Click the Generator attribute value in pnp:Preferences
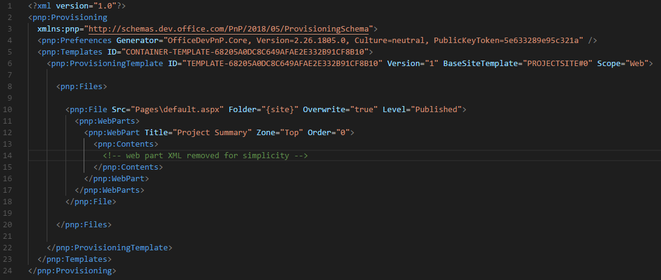The height and width of the screenshot is (280, 661). [x=375, y=40]
